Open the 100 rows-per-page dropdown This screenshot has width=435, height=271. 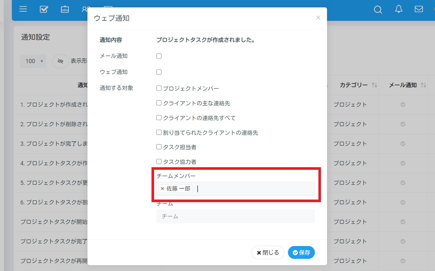(x=33, y=61)
